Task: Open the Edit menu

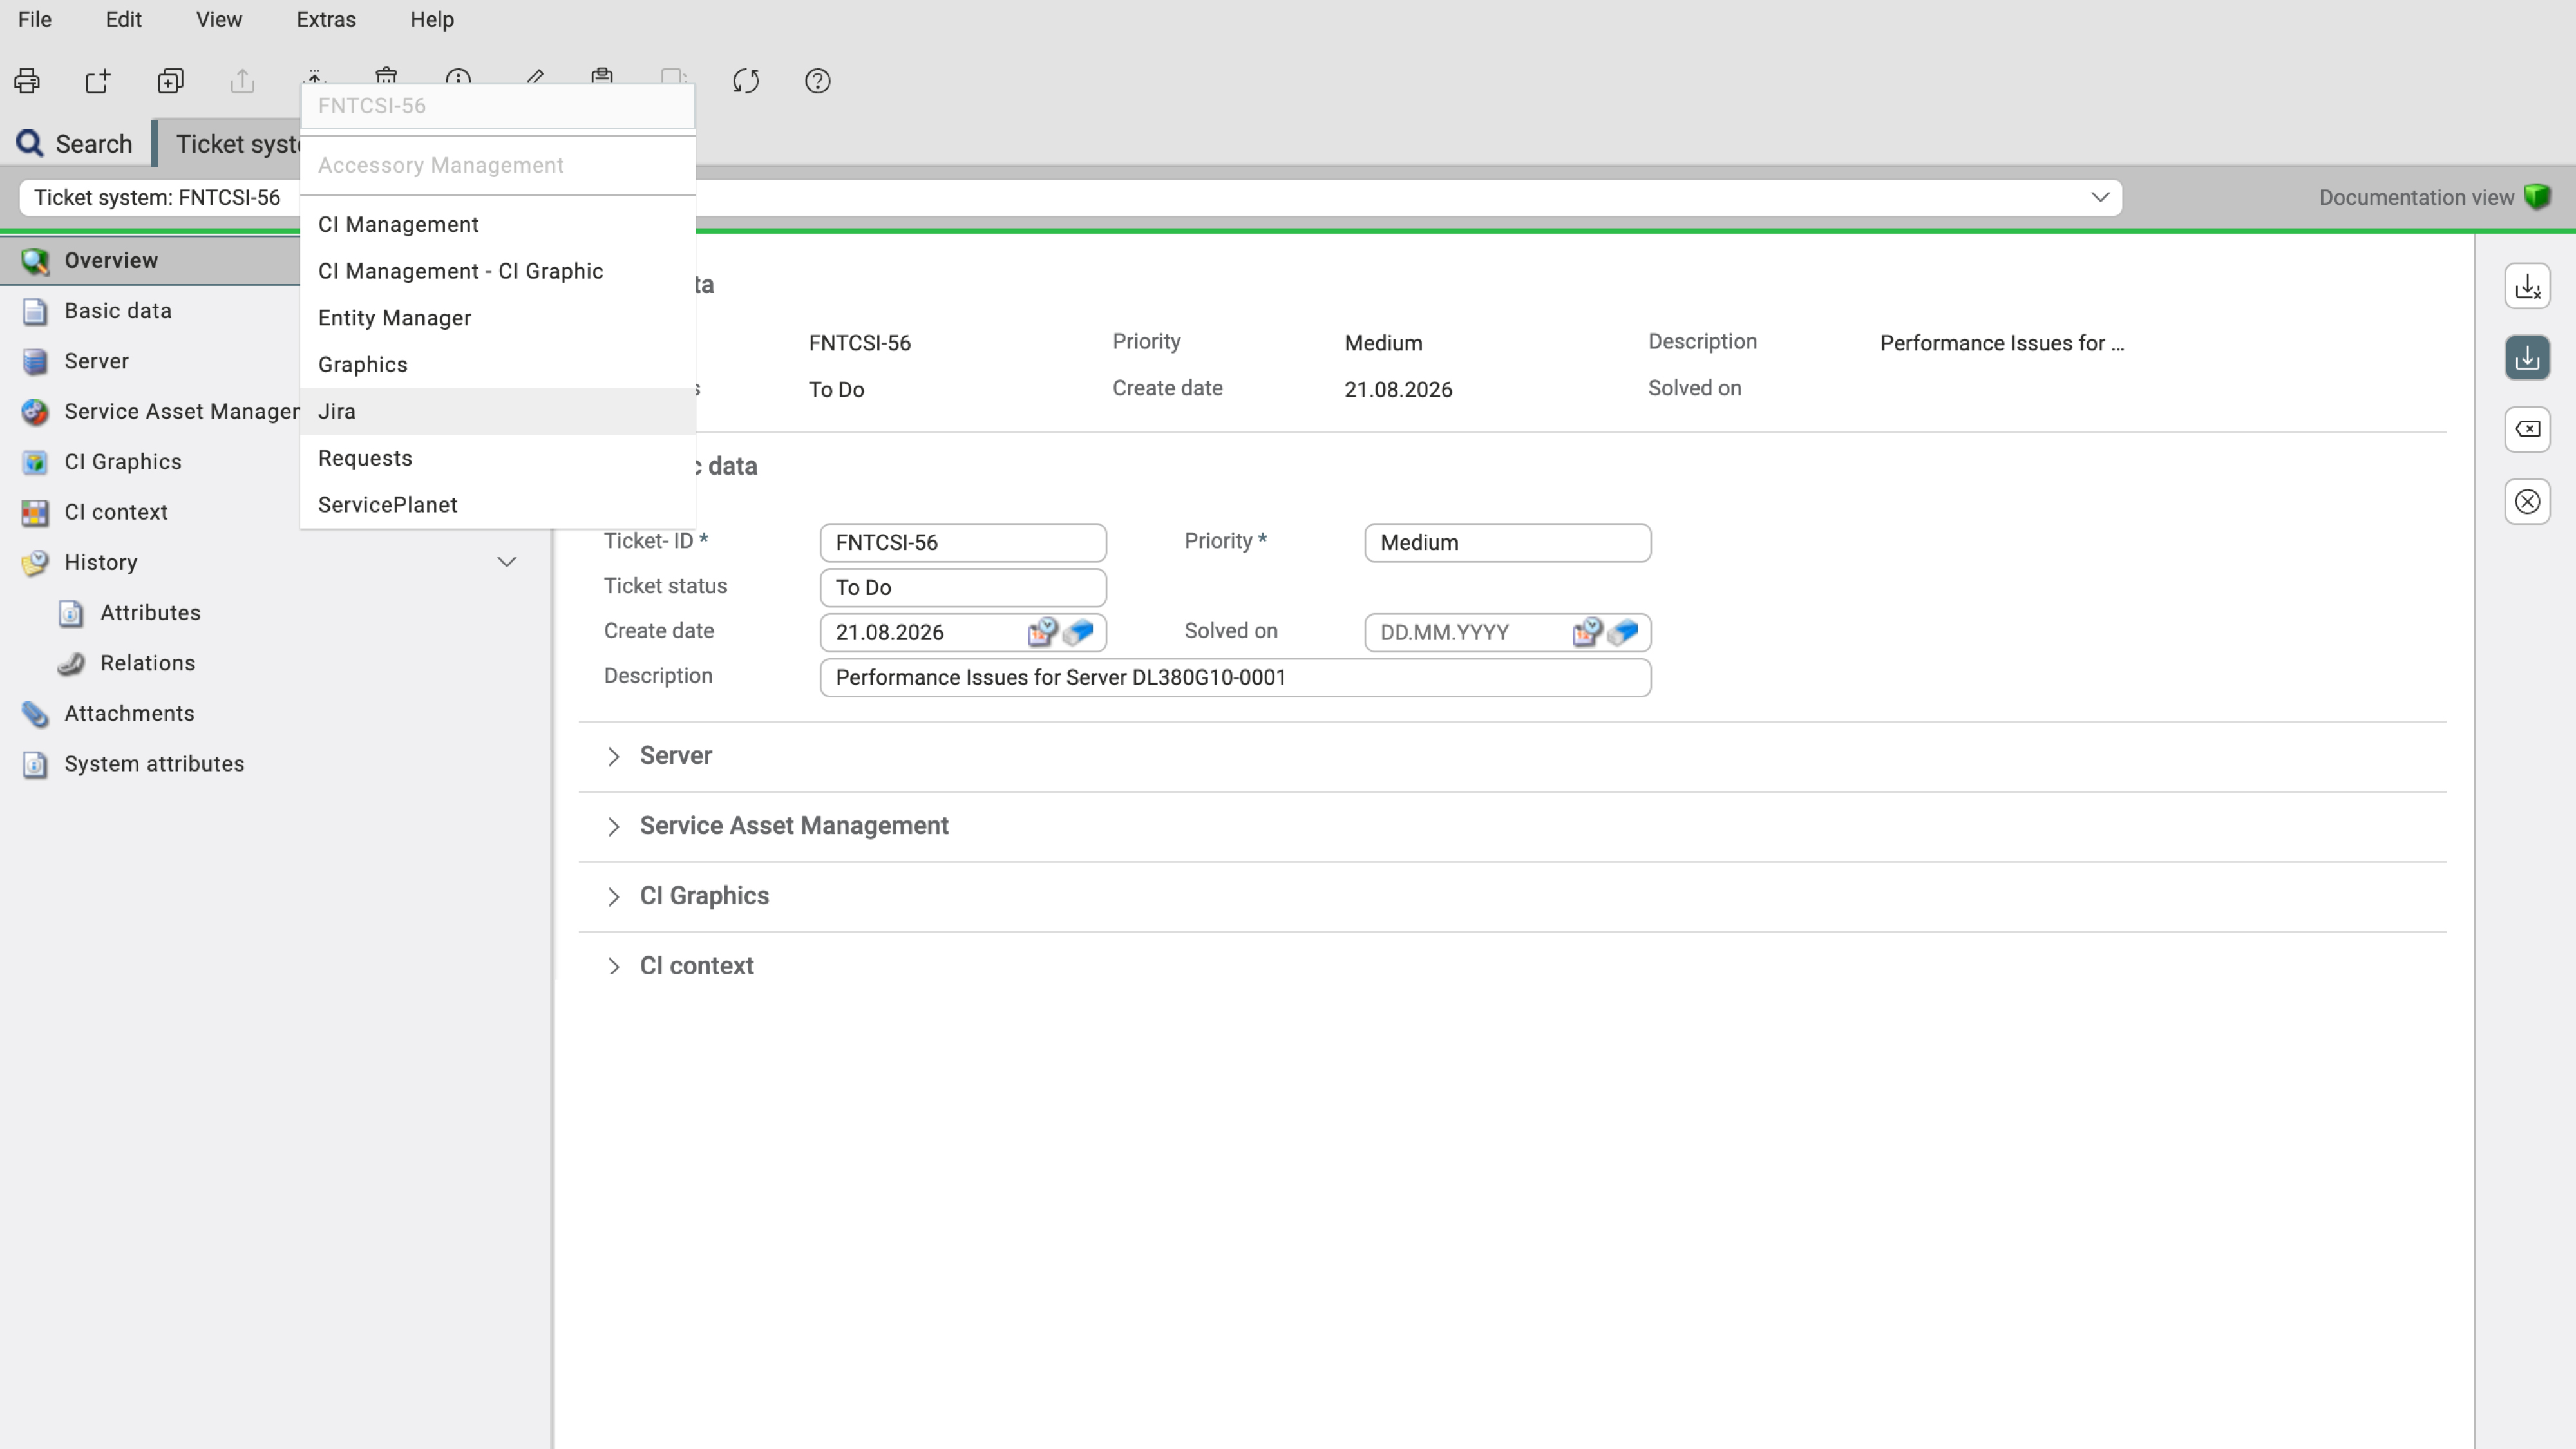Action: point(124,20)
